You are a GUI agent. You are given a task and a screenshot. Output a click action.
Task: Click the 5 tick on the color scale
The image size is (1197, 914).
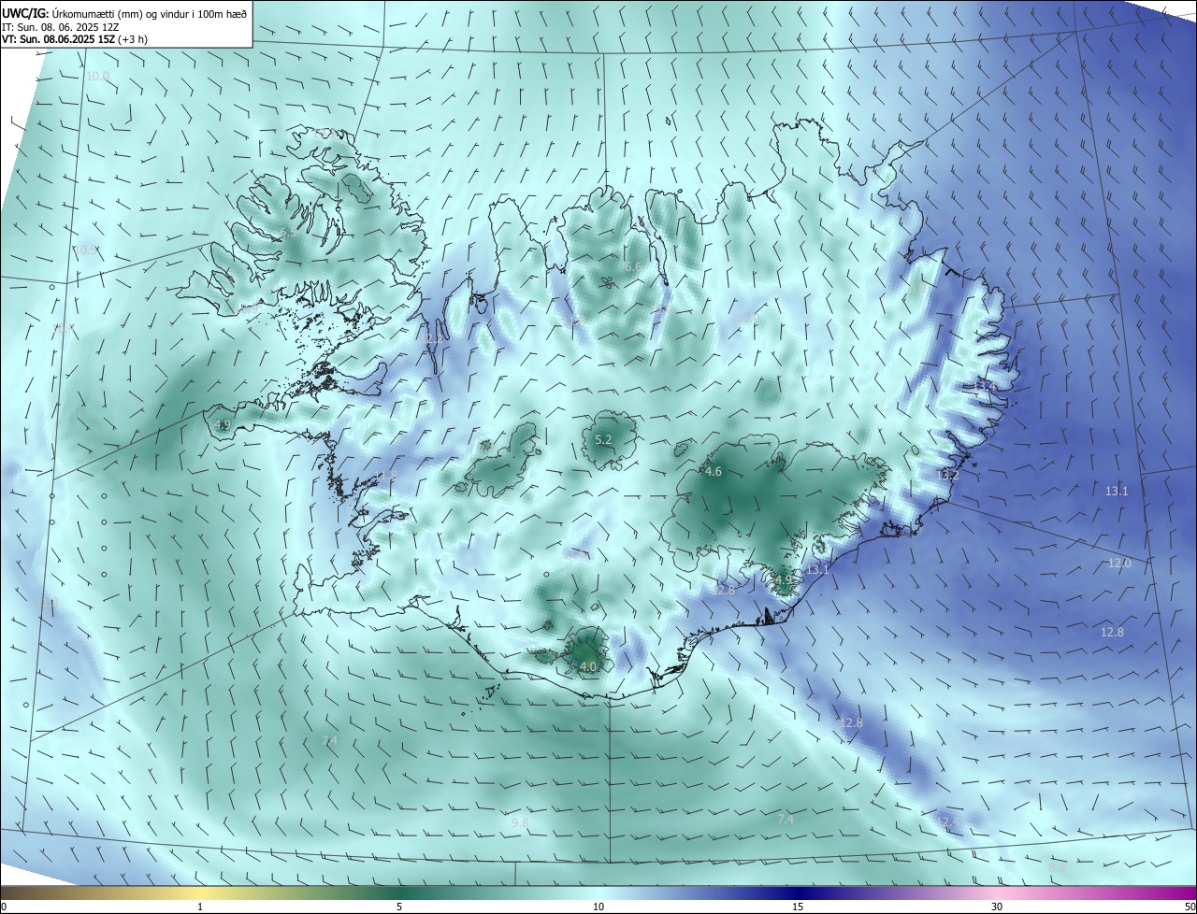pos(399,907)
